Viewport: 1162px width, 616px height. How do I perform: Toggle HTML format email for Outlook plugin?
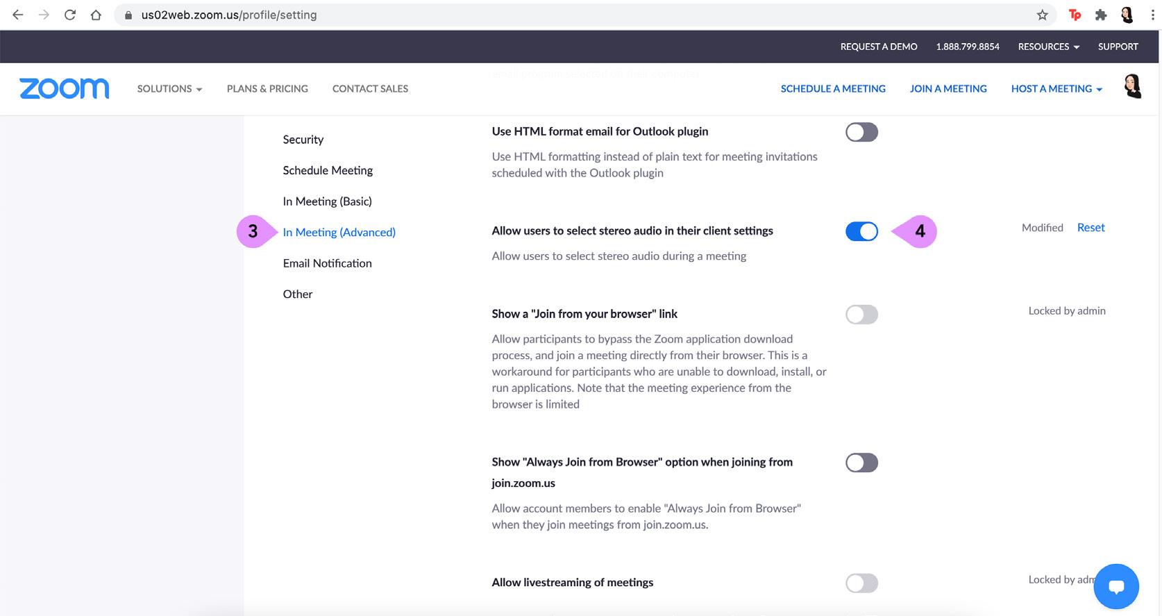point(861,132)
